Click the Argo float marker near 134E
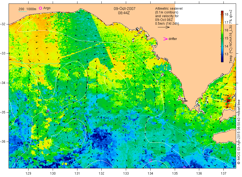This screenshot has width=242, height=177. pos(151,160)
